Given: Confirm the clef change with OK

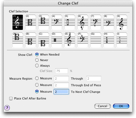Looking at the screenshot, I should pos(121,106).
